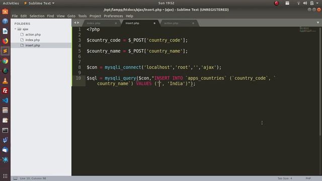
Task: Open PHP syntax selector in status bar
Action: pyautogui.click(x=308, y=178)
